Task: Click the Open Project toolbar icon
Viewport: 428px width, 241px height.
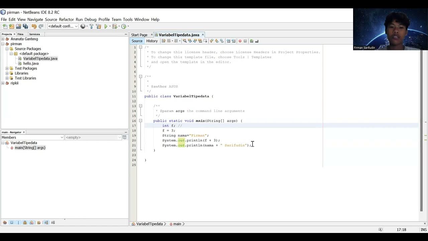Action: [x=18, y=26]
